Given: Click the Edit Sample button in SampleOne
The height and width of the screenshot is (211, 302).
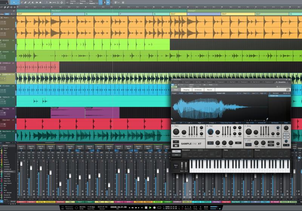Looking at the screenshot, I should tap(275, 122).
